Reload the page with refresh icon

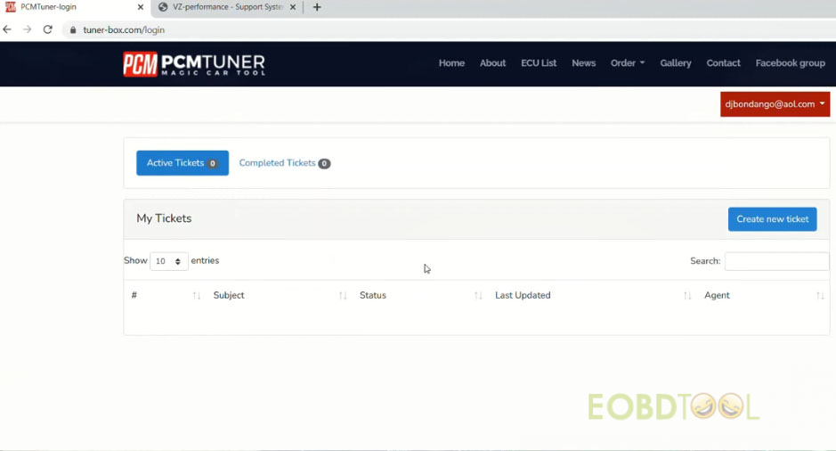[x=47, y=29]
